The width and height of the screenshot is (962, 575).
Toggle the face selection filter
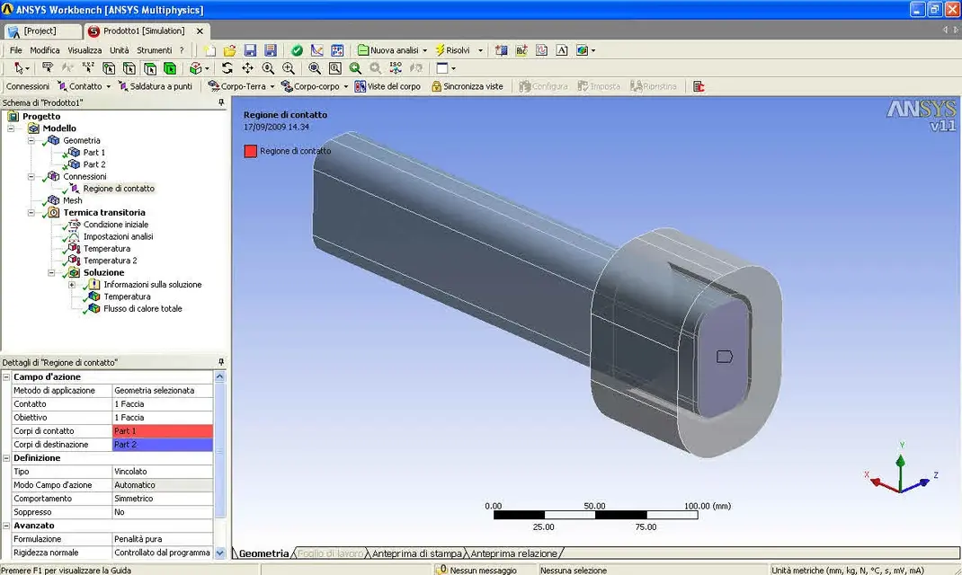[x=150, y=68]
